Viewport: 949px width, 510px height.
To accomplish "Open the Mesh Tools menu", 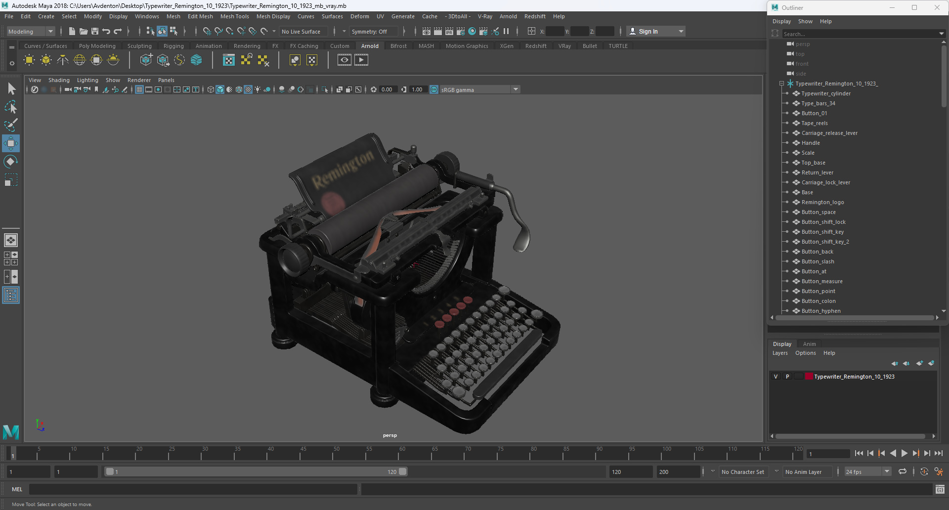I will [234, 16].
